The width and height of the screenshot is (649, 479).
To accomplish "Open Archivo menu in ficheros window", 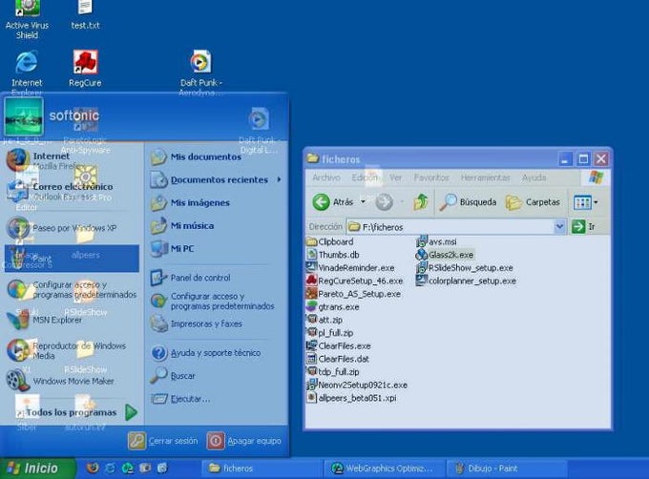I will 326,177.
